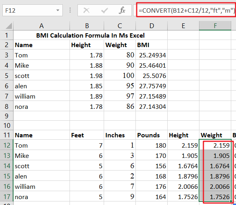Click cell with BMI value 25.24934
The image size is (236, 205).
coord(151,55)
